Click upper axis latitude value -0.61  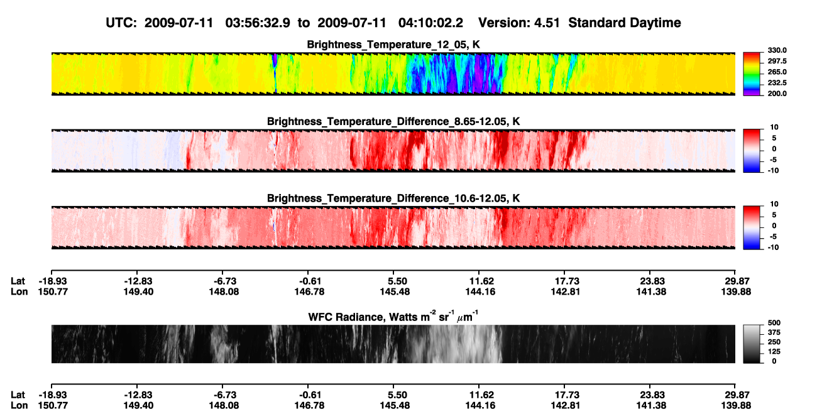309,281
